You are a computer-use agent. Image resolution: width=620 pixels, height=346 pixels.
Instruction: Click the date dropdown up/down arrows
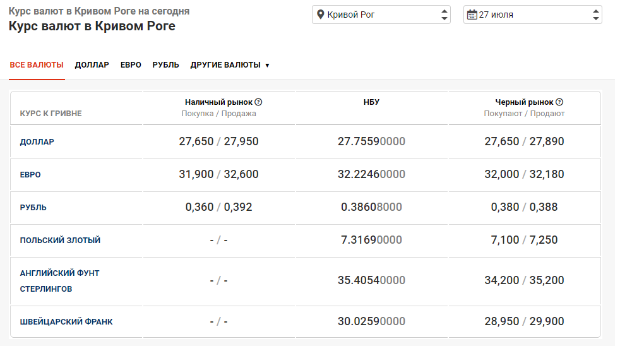pos(595,15)
